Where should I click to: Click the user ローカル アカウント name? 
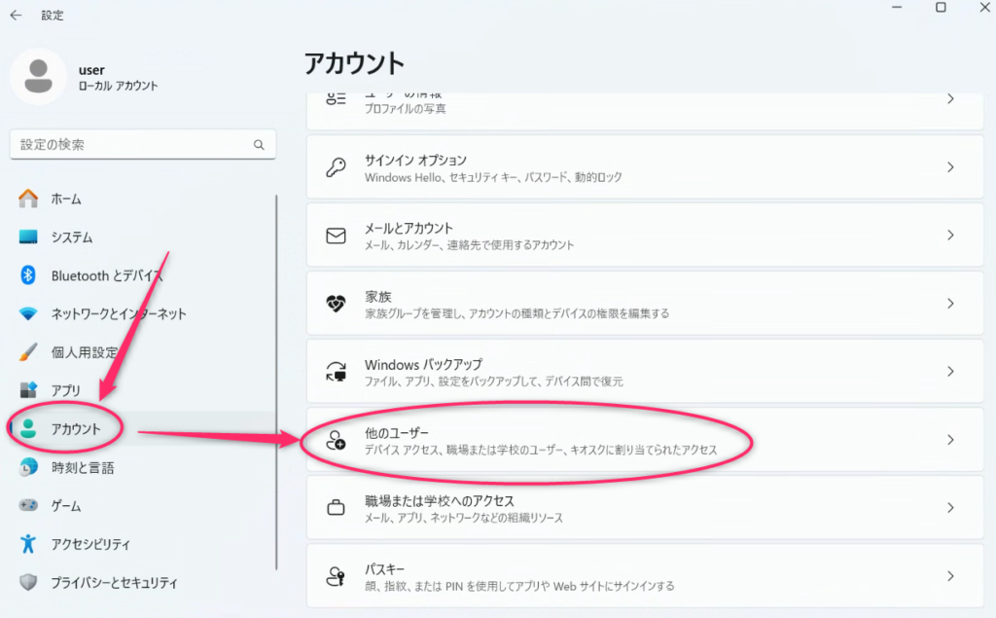pyautogui.click(x=118, y=78)
